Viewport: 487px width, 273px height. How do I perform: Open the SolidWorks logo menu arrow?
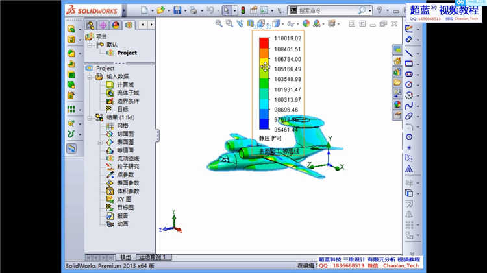click(x=123, y=11)
